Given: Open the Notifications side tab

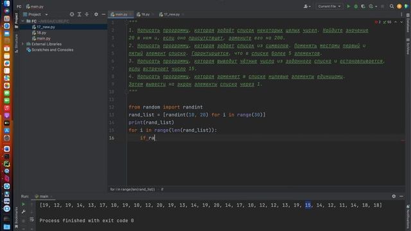Looking at the screenshot, I should (408, 218).
